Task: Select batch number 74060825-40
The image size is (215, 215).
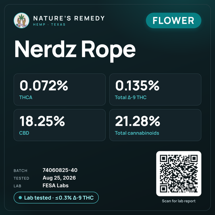Action: click(60, 170)
